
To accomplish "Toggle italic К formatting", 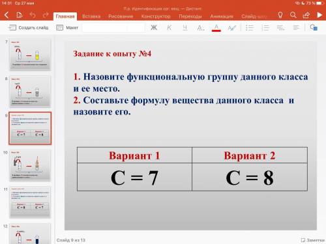I will (169, 27).
